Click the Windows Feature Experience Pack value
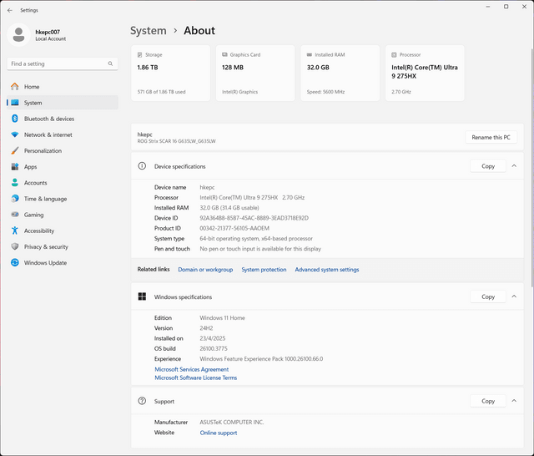This screenshot has height=456, width=534. click(261, 359)
